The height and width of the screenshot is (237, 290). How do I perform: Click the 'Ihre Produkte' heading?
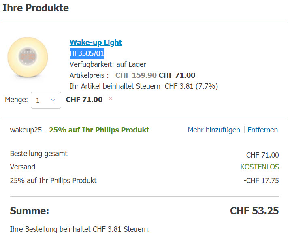point(36,8)
